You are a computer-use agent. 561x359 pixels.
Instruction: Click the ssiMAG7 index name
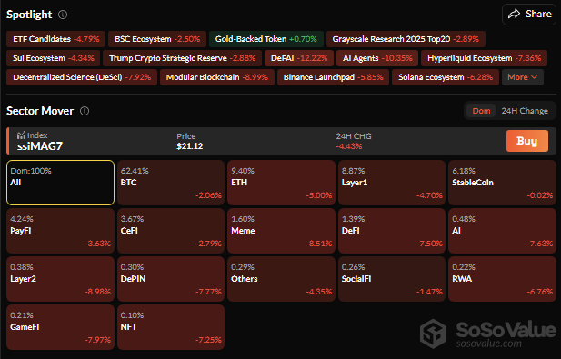coord(40,146)
